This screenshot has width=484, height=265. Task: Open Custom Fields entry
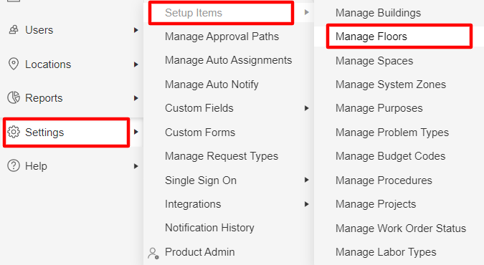coord(199,108)
